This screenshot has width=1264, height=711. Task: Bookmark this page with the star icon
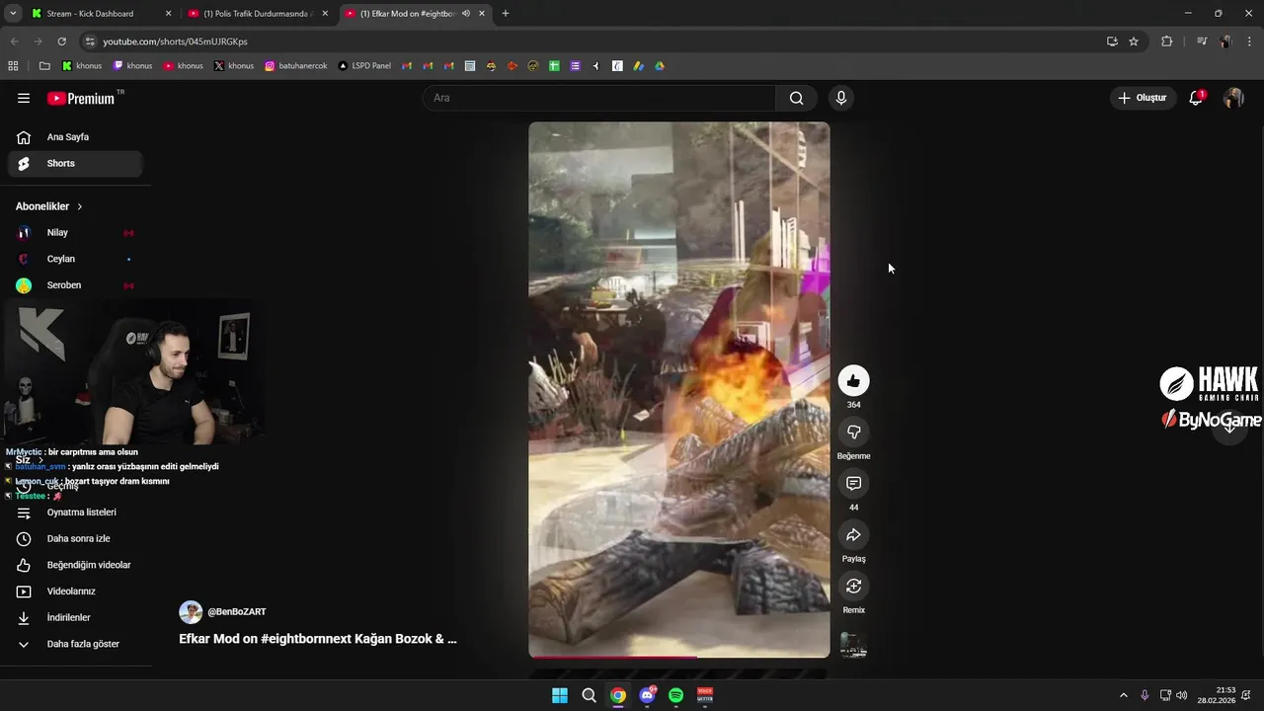coord(1134,41)
